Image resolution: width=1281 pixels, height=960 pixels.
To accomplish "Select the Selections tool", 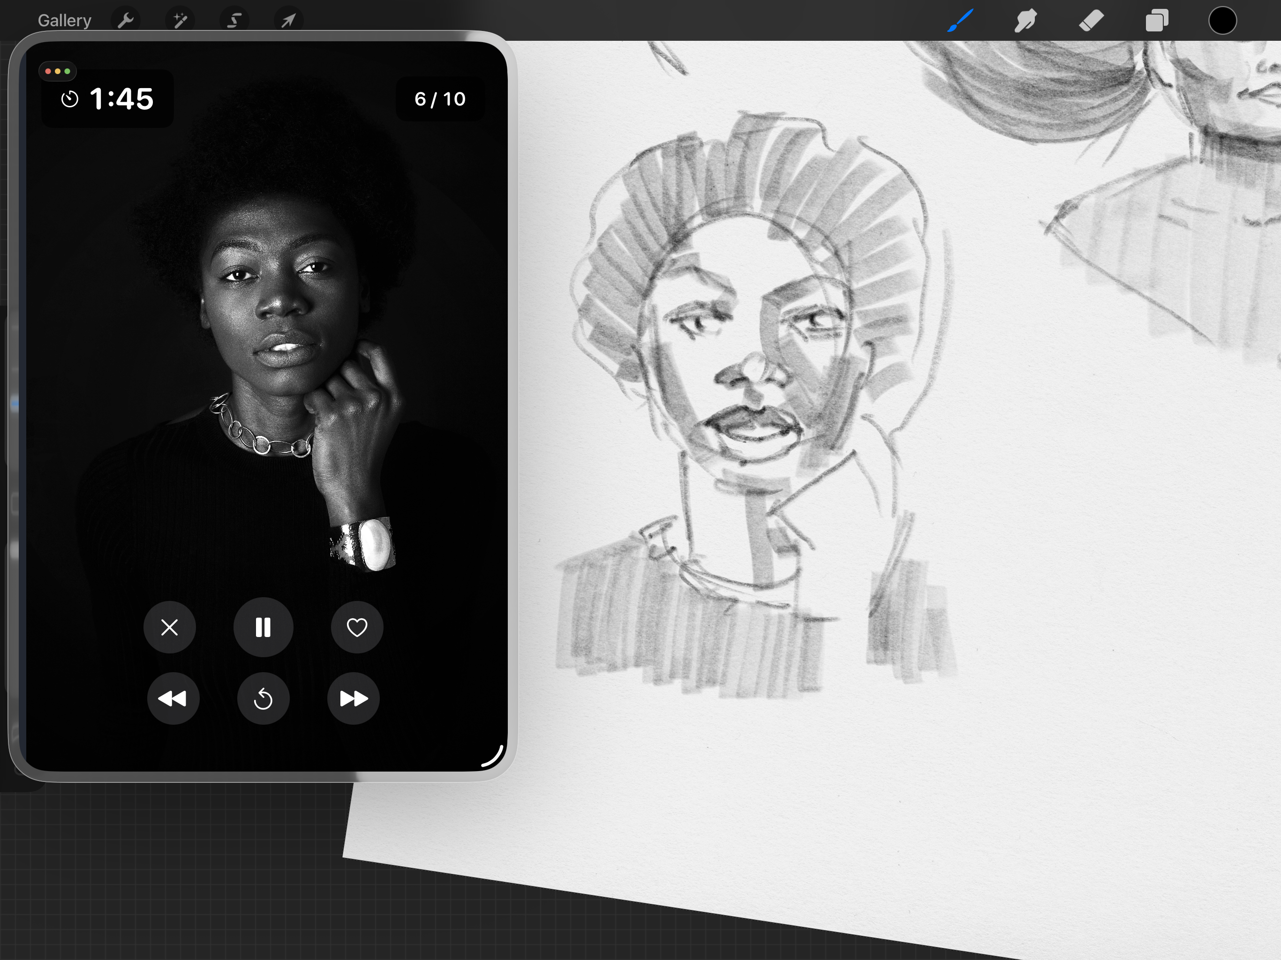I will (234, 20).
